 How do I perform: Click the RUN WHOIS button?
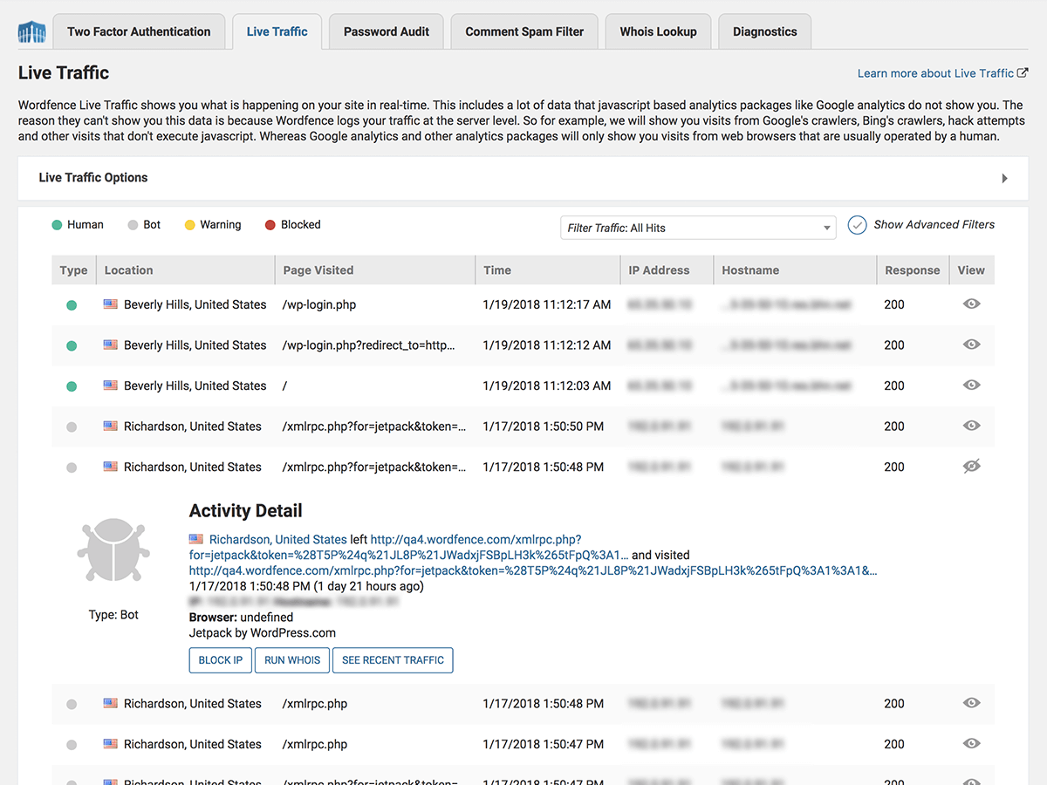292,660
